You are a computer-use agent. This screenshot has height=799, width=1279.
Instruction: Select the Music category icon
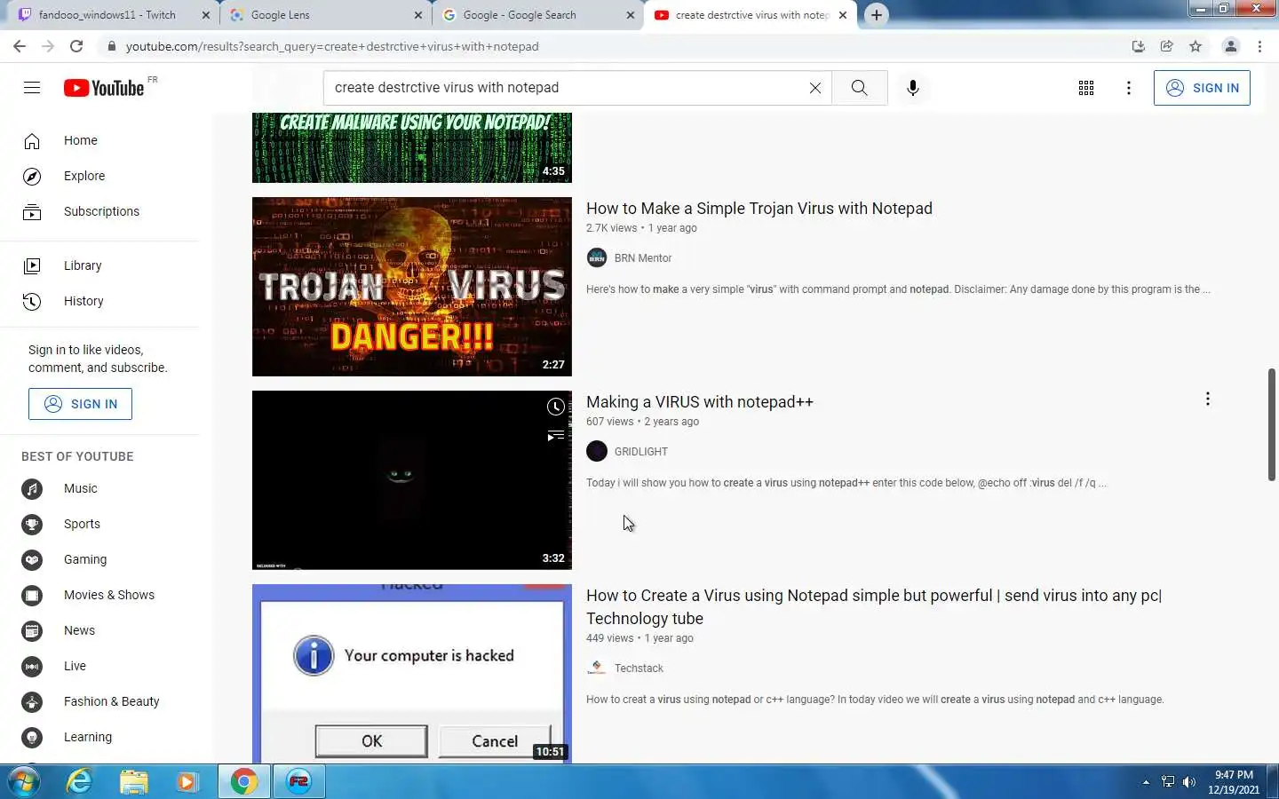point(32,489)
